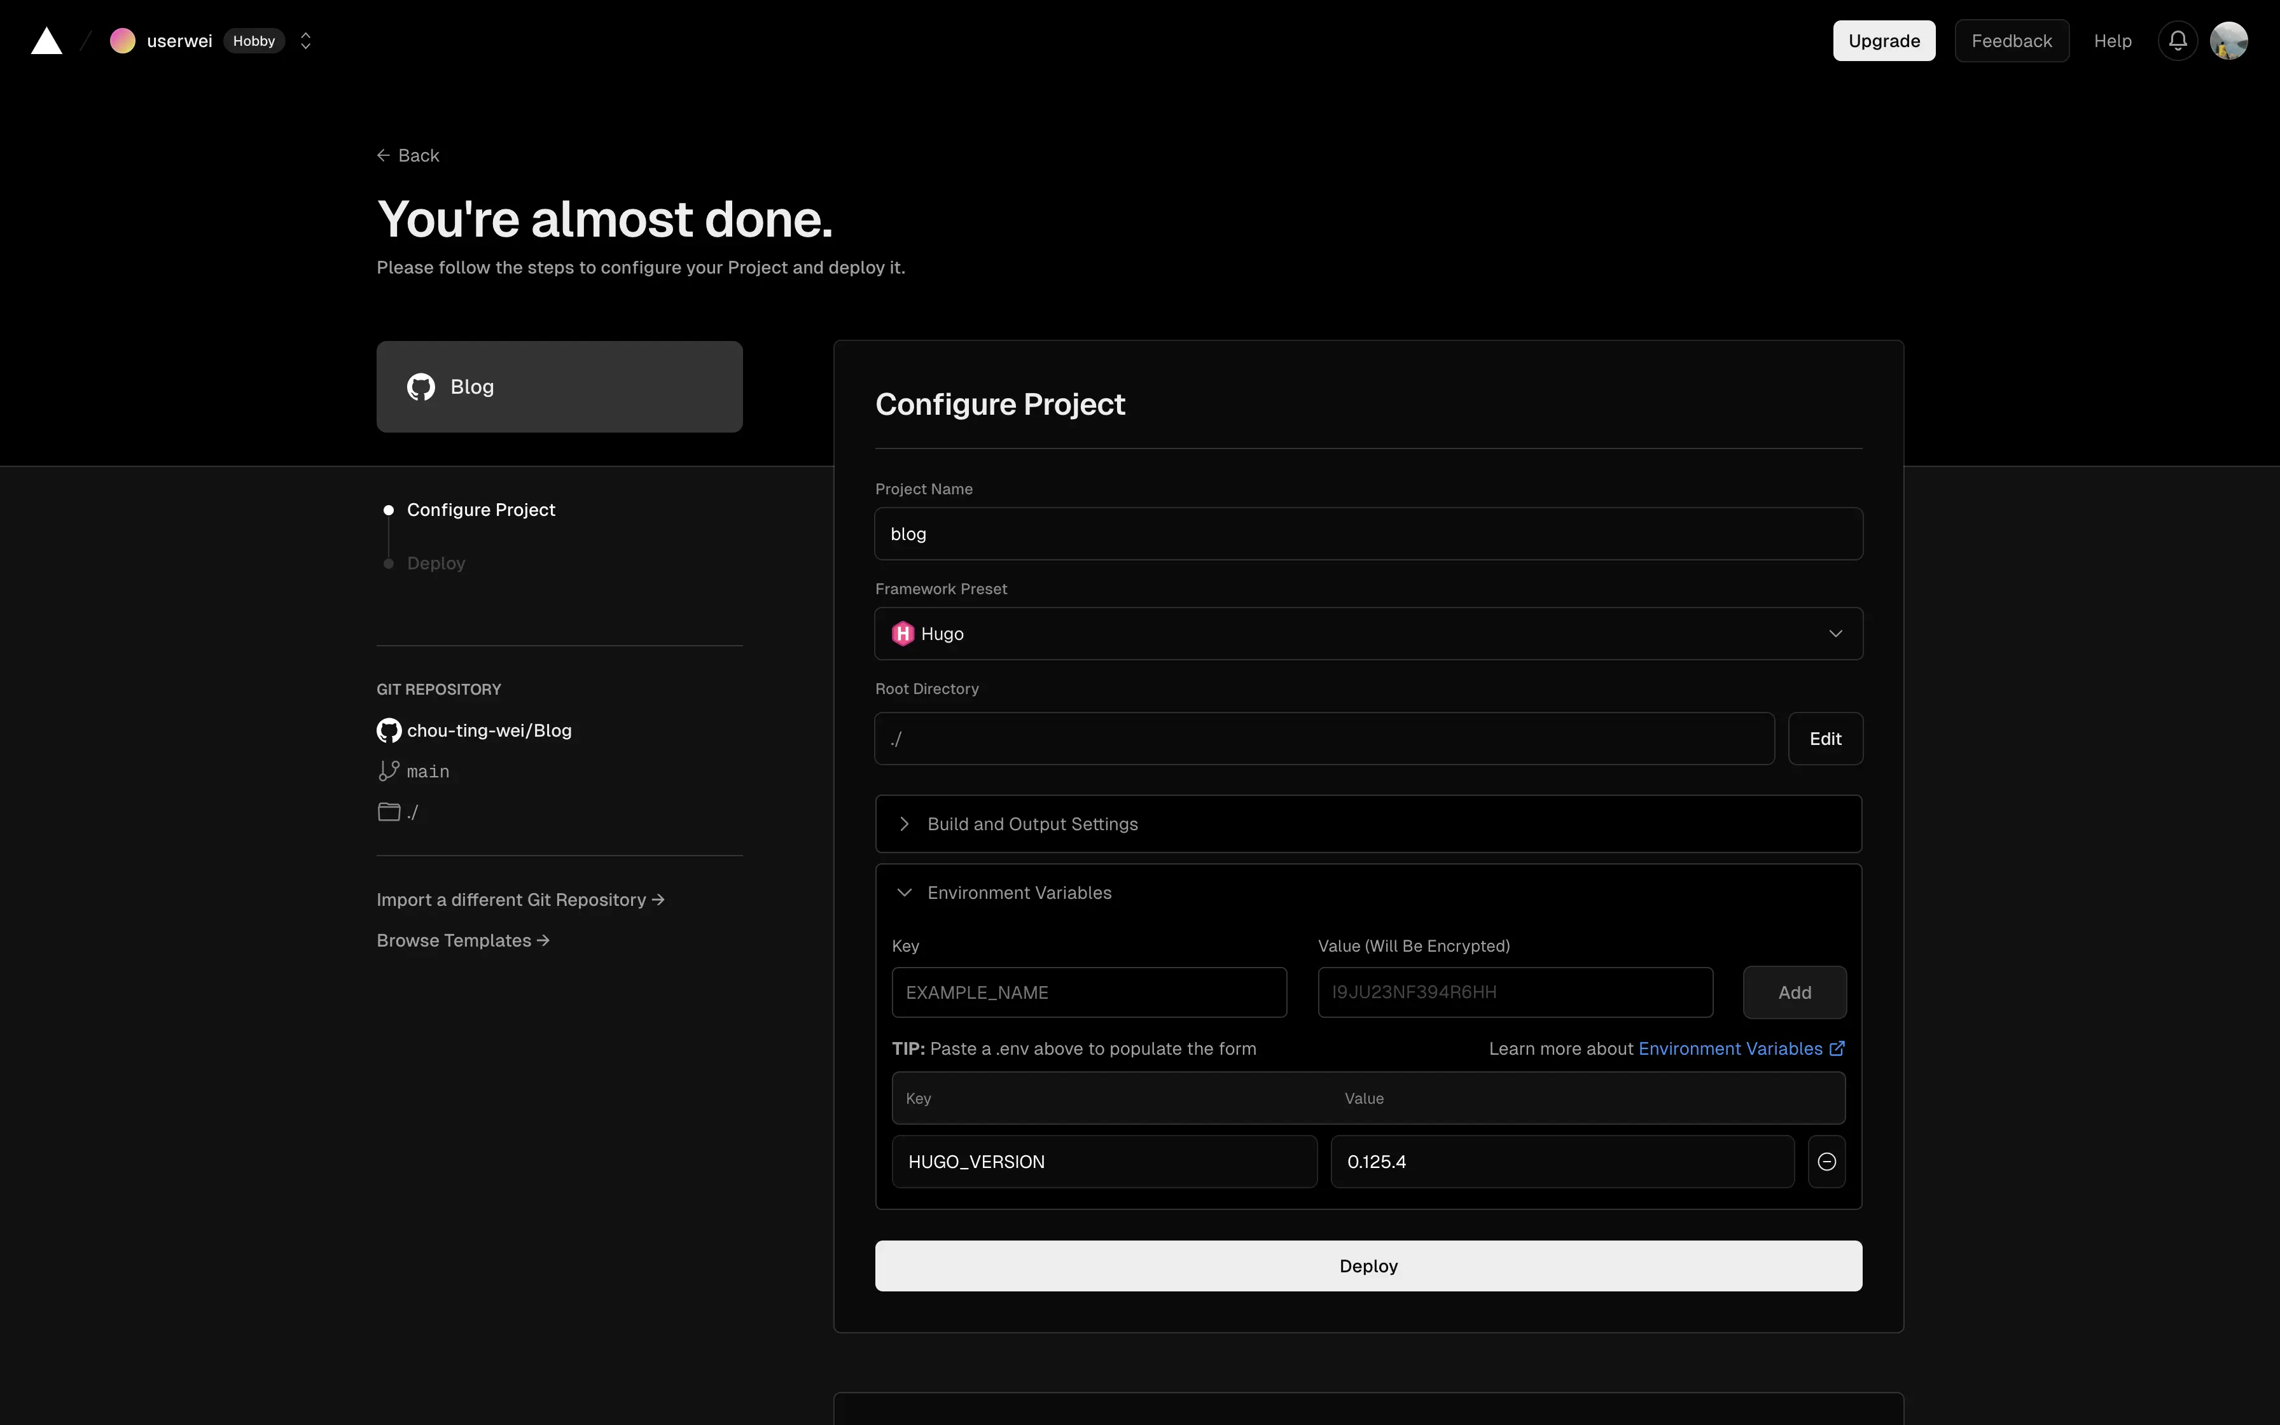Click Import a different Git Repository
The width and height of the screenshot is (2280, 1425).
tap(521, 900)
